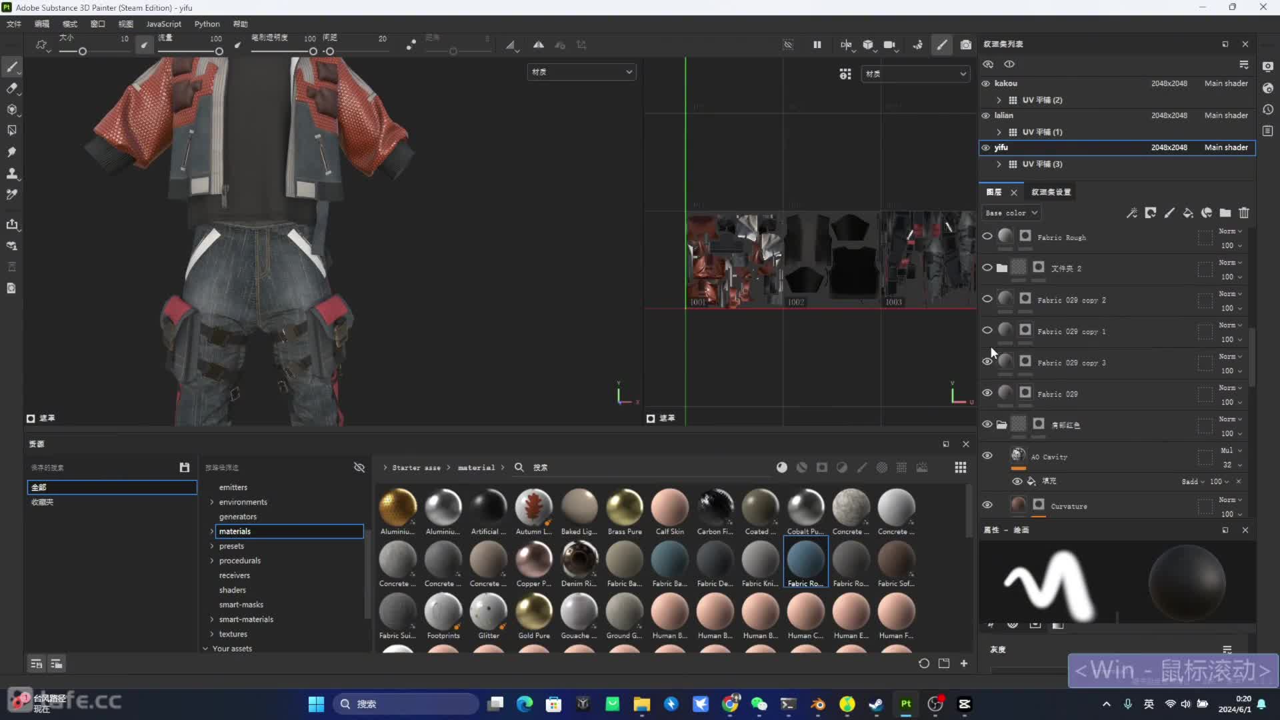
Task: Select the Material picker tool
Action: click(x=11, y=195)
